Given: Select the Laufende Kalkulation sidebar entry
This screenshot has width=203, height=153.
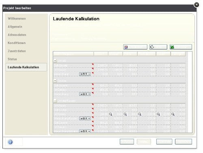Looking at the screenshot, I should coord(26,67).
